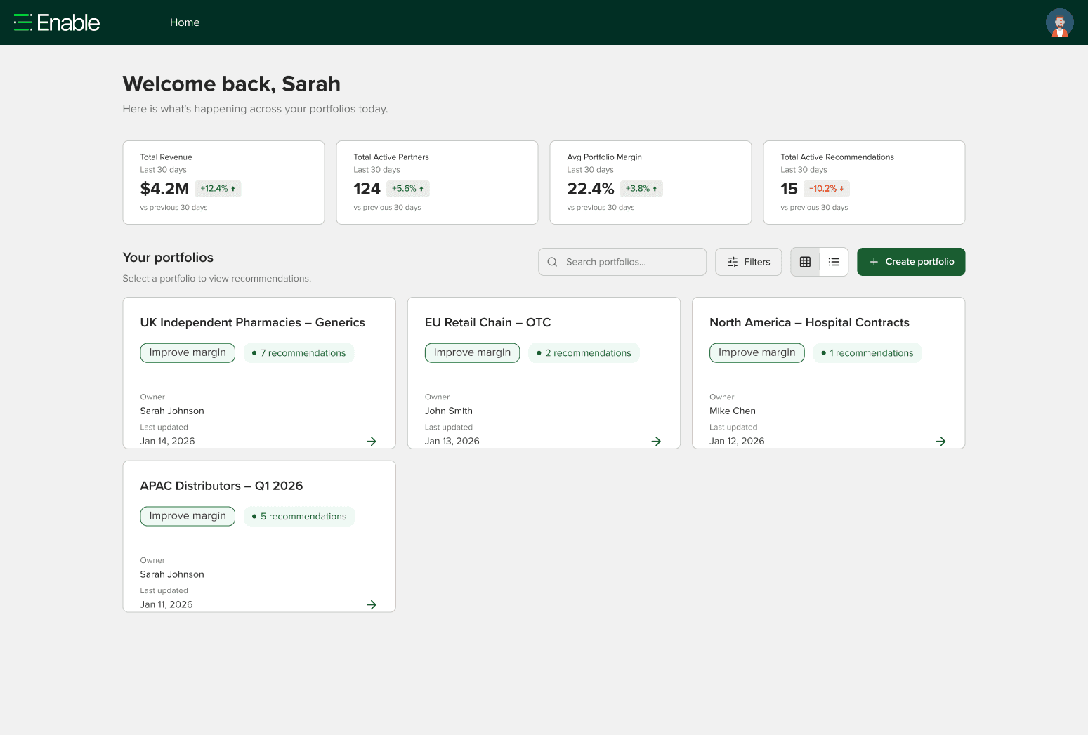This screenshot has height=735, width=1088.
Task: Click the 1 recommendations badge
Action: tap(867, 353)
